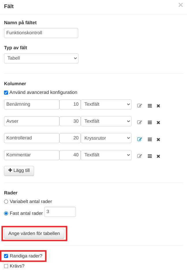The height and width of the screenshot is (275, 187).
Task: Click the reorder handle for Kontrollerad row
Action: pos(150,139)
